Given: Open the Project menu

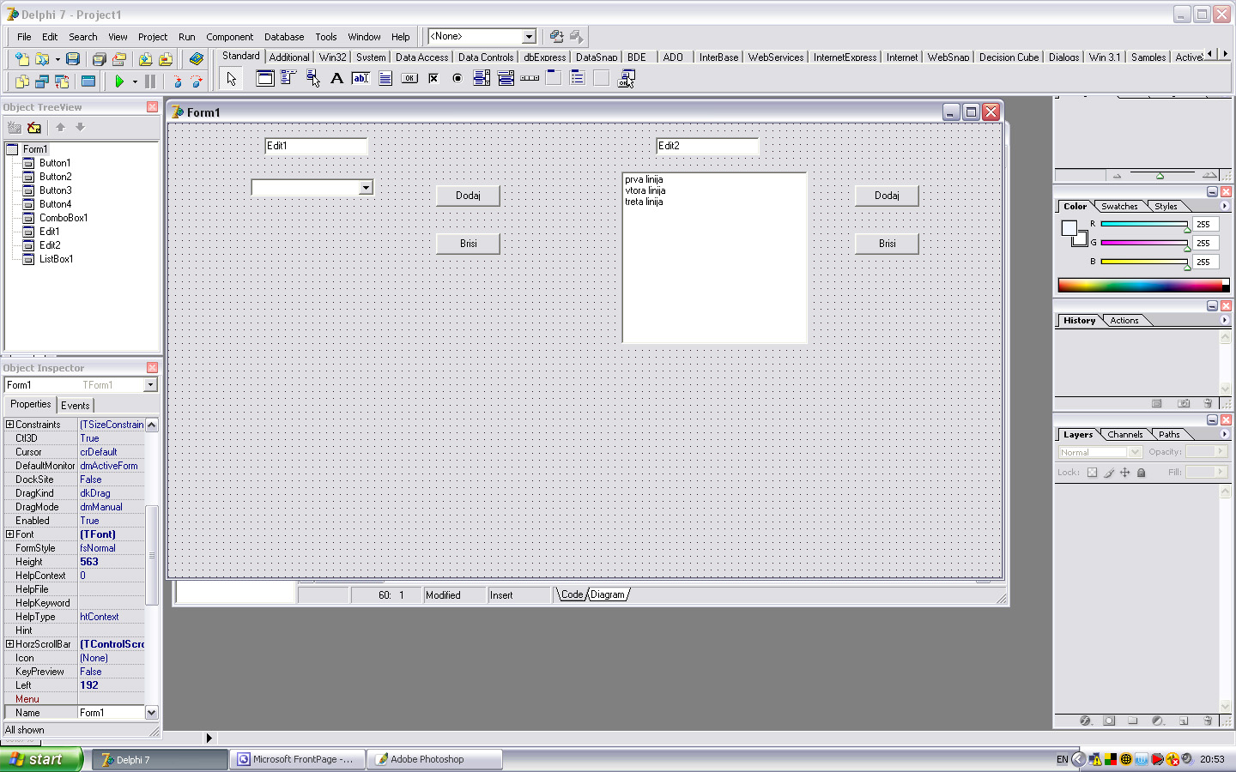Looking at the screenshot, I should [153, 37].
